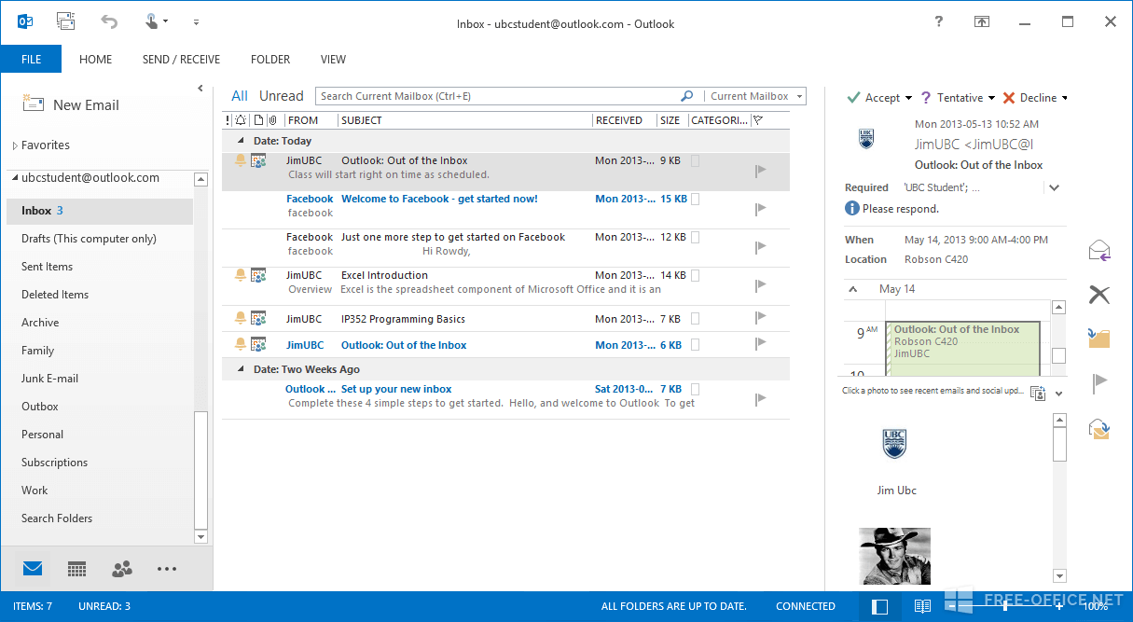Viewport: 1133px width, 622px height.
Task: Click the search magnifier icon
Action: 687,96
